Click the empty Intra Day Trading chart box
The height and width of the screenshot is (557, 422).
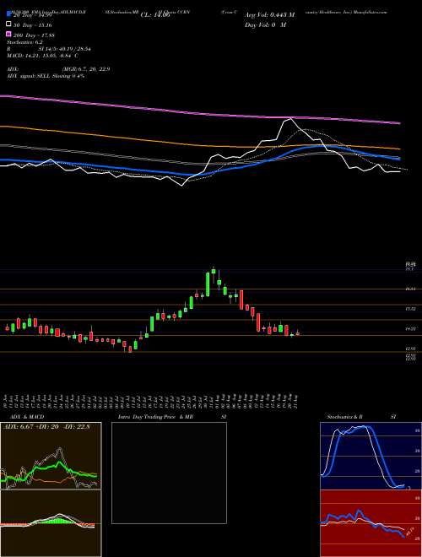pos(169,473)
